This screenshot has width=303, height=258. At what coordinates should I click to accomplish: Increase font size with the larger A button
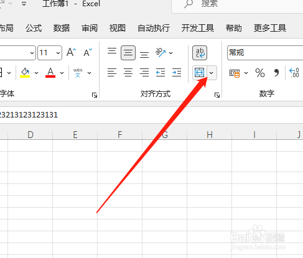[72, 52]
